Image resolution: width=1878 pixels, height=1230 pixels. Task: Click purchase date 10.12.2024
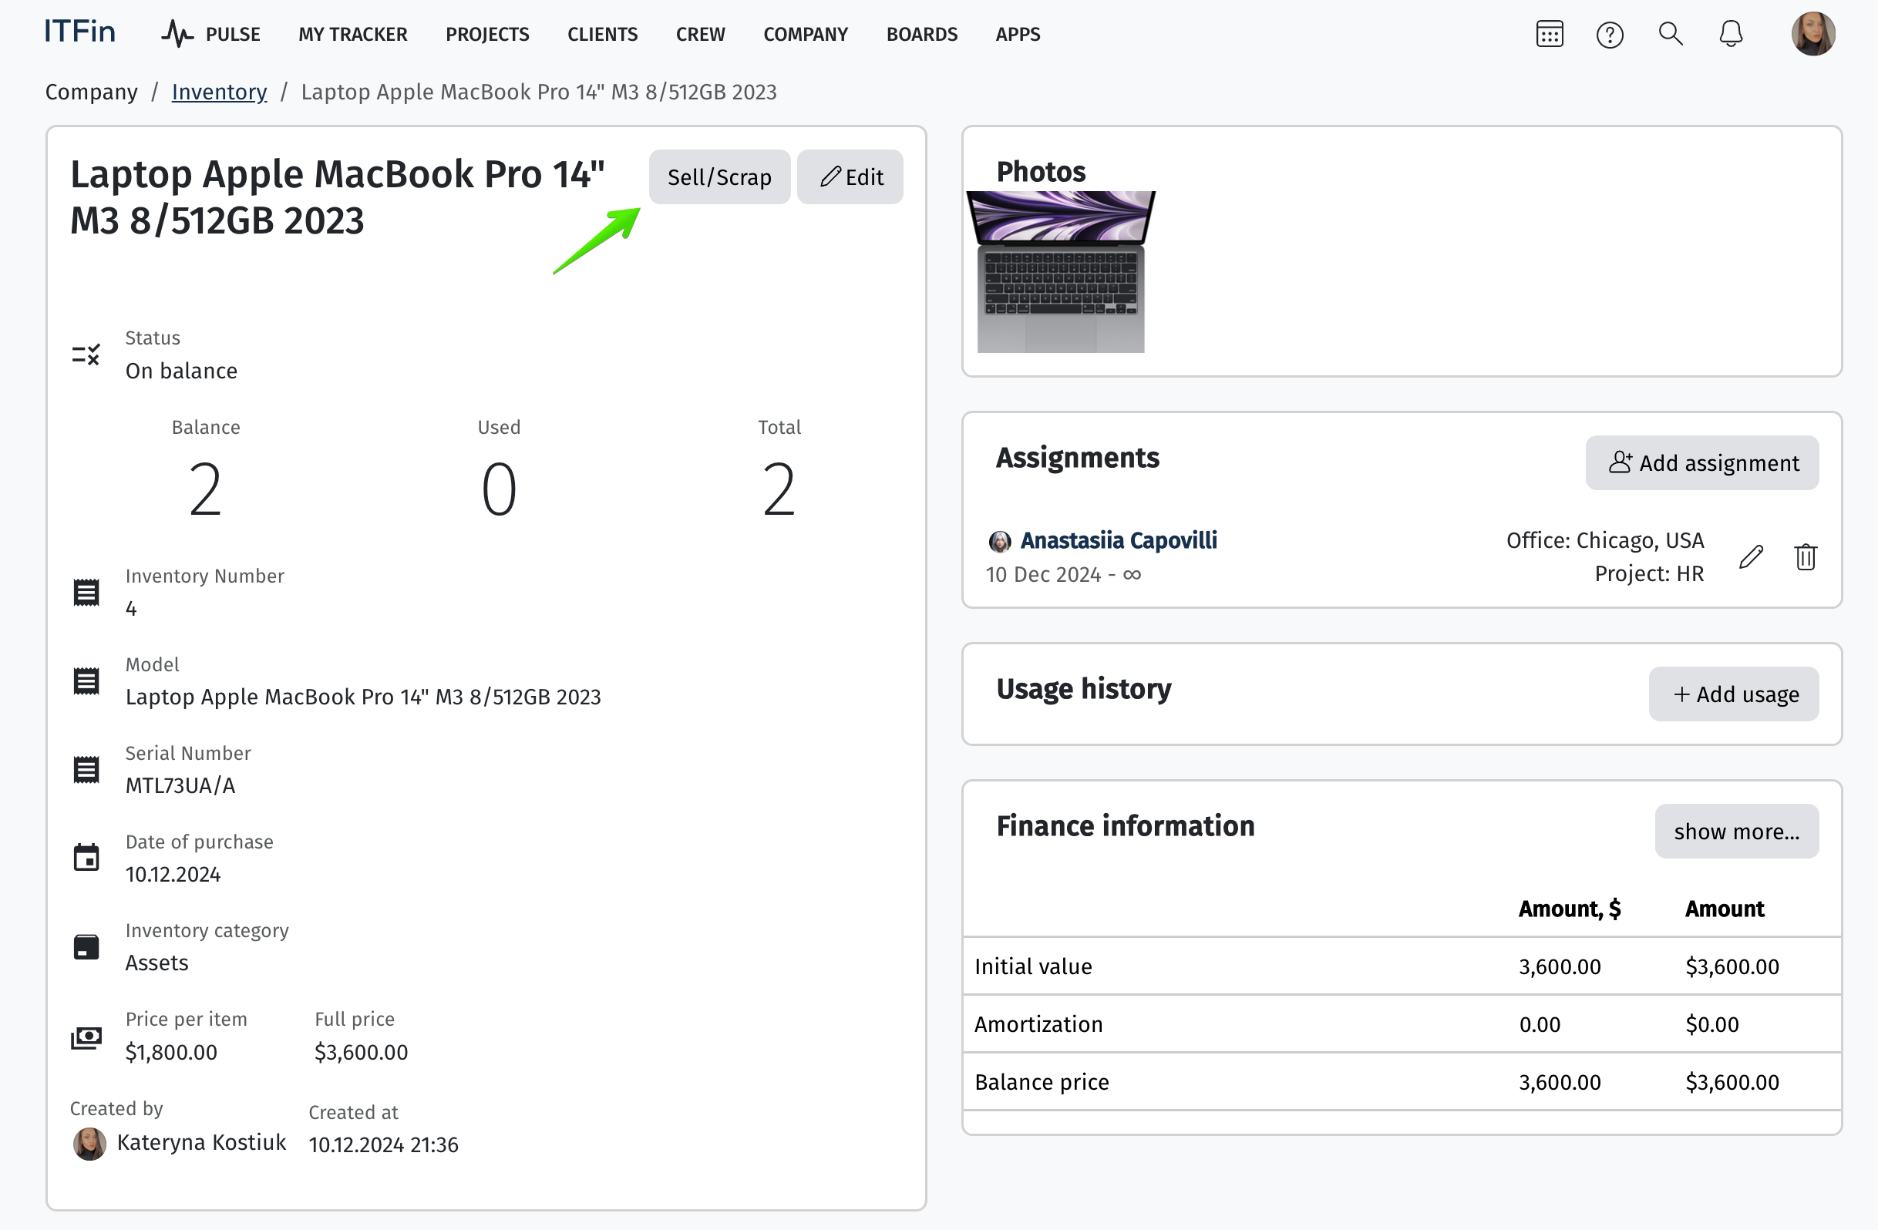(x=173, y=874)
